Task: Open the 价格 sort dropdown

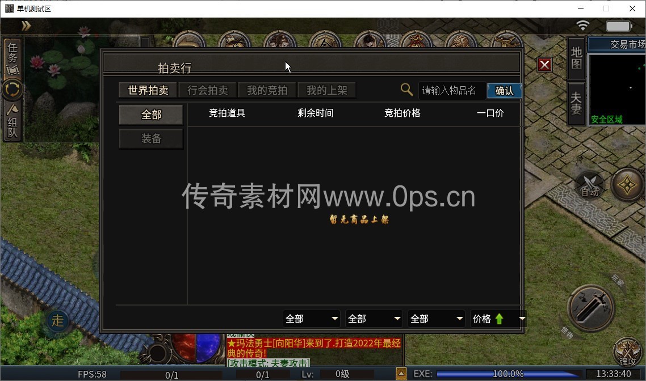Action: pos(498,319)
